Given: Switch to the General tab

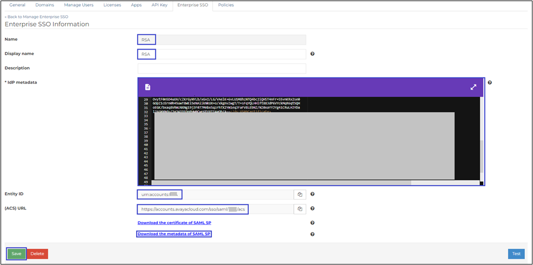Looking at the screenshot, I should [x=17, y=5].
